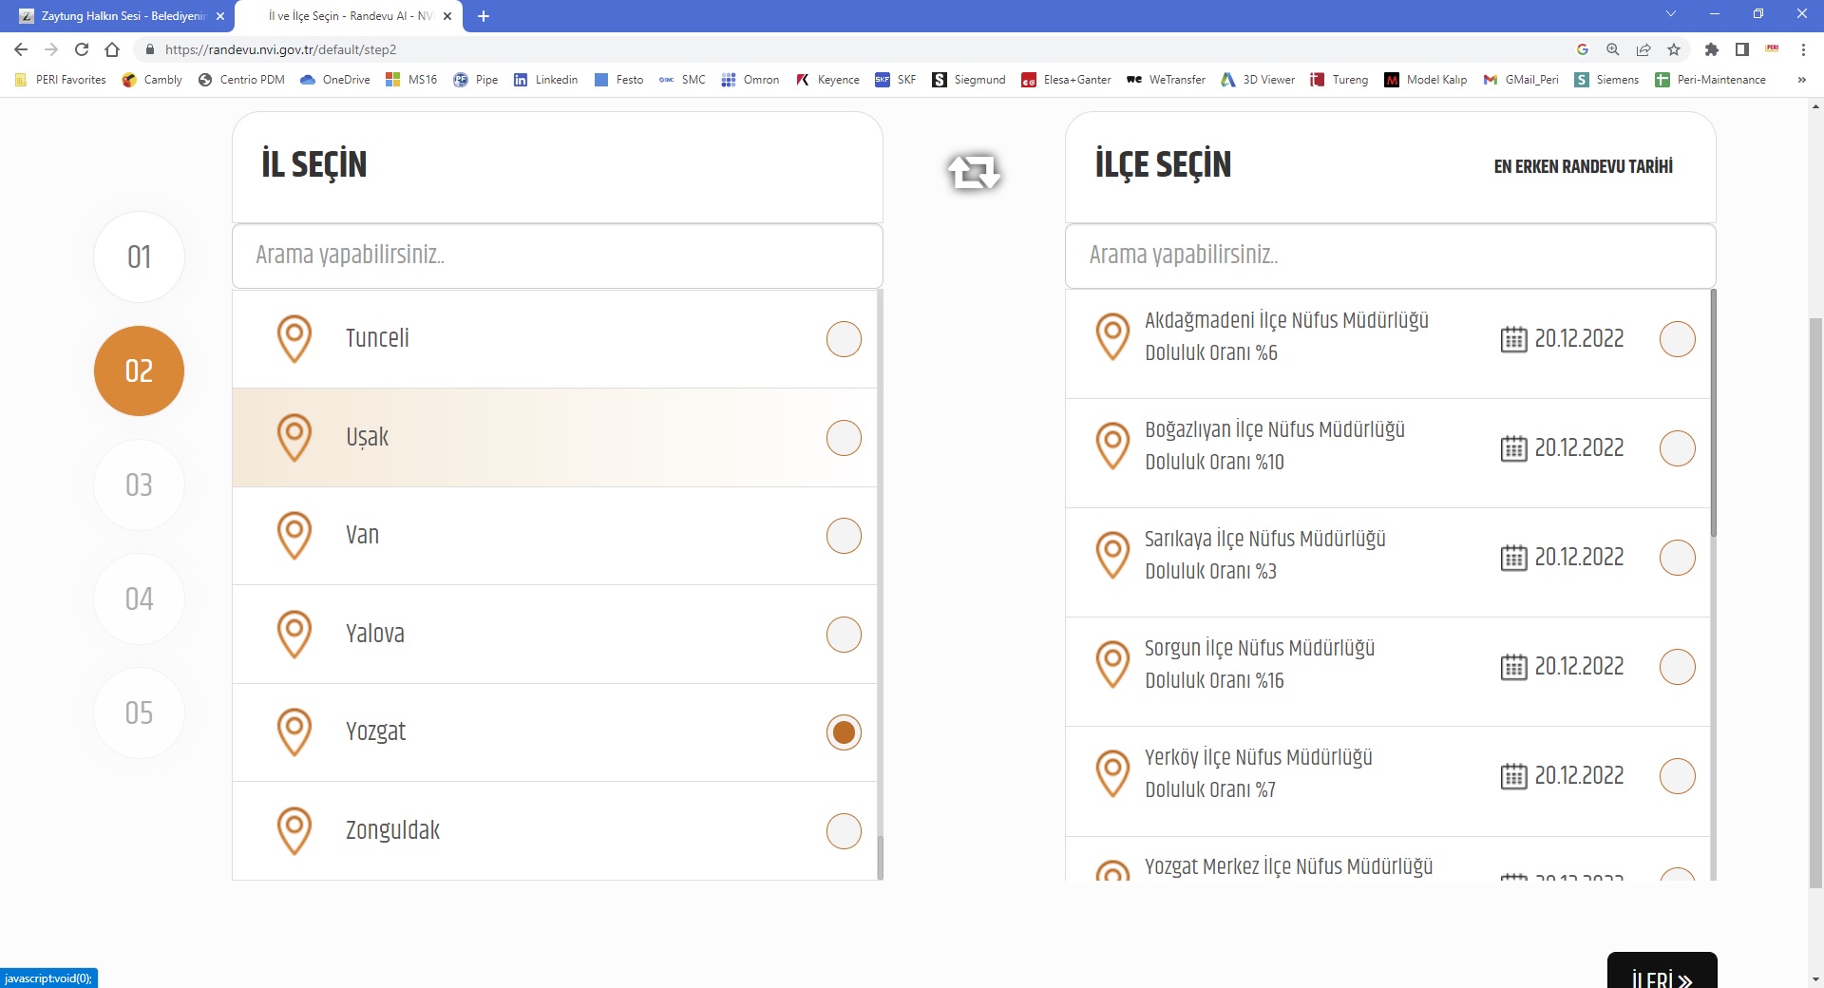The image size is (1824, 988).
Task: Go to browser home page icon
Action: (x=112, y=49)
